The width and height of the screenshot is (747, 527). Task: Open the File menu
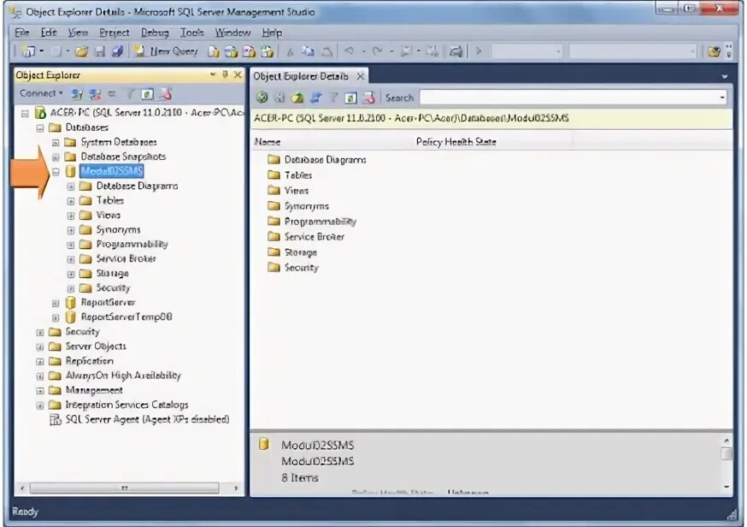[x=22, y=33]
